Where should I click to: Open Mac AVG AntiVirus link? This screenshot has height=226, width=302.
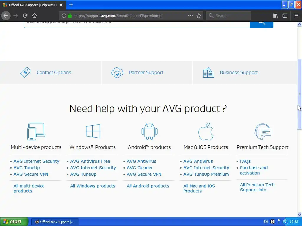coord(198,161)
